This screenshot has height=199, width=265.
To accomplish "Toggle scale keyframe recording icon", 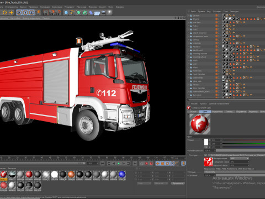I will coord(162,164).
